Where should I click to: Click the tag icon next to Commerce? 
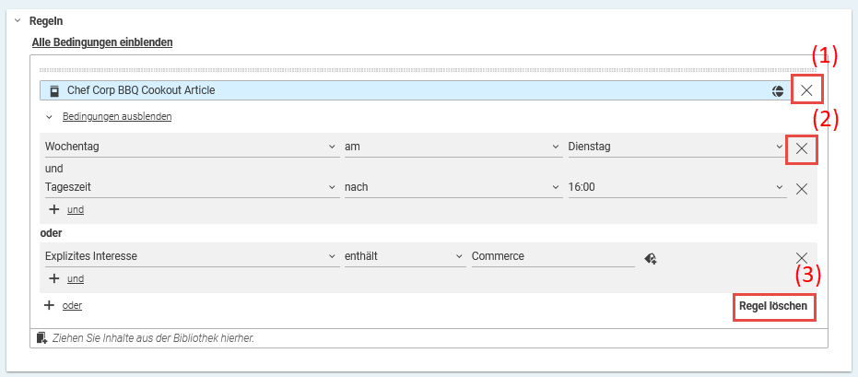click(650, 258)
